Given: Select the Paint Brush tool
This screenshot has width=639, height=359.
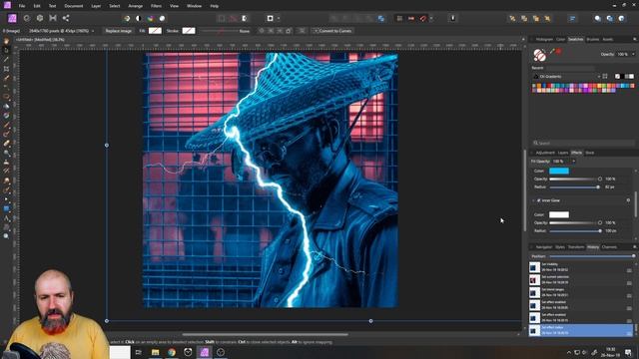Looking at the screenshot, I should click(x=6, y=125).
